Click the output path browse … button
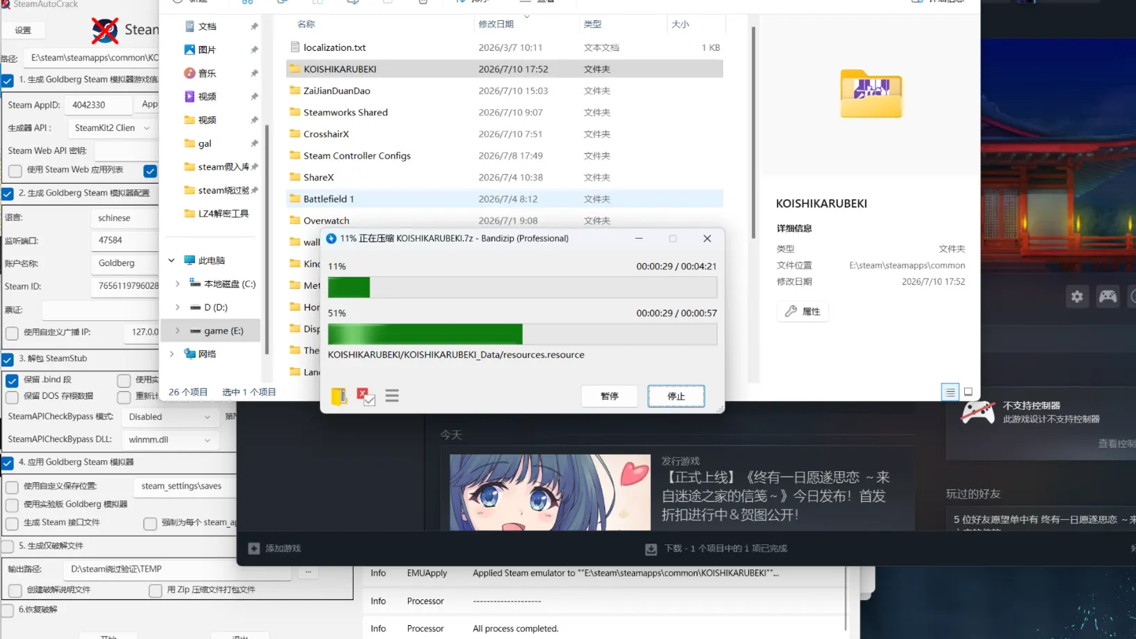Viewport: 1136px width, 639px height. pos(308,571)
